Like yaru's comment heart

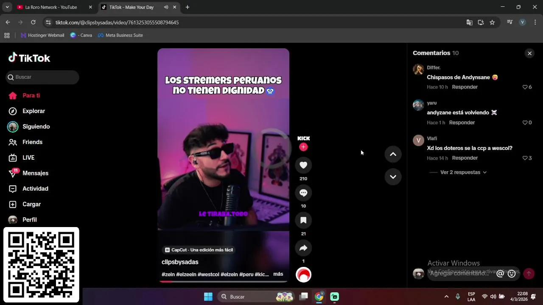525,122
